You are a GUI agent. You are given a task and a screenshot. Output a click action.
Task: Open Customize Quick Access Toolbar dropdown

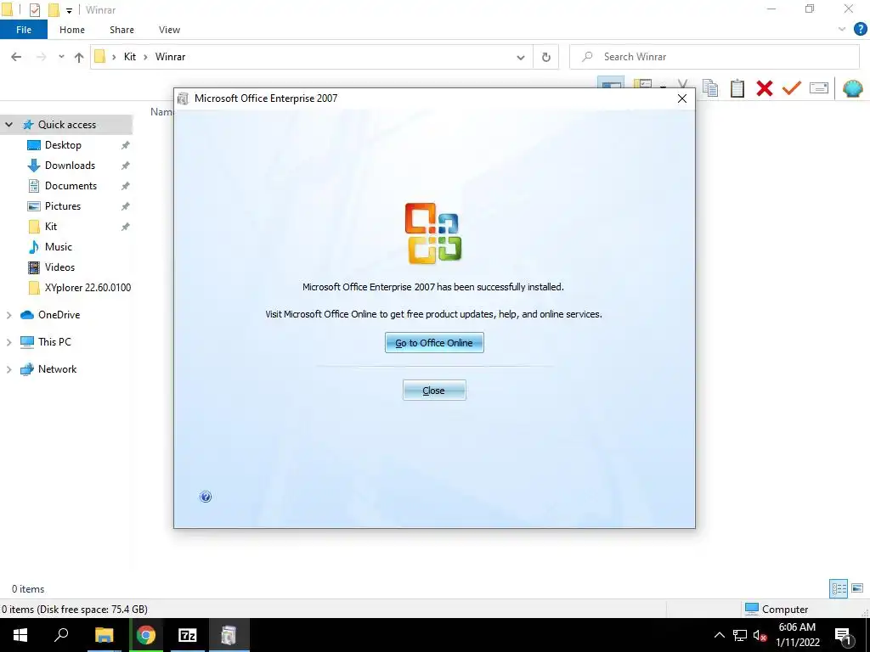69,10
